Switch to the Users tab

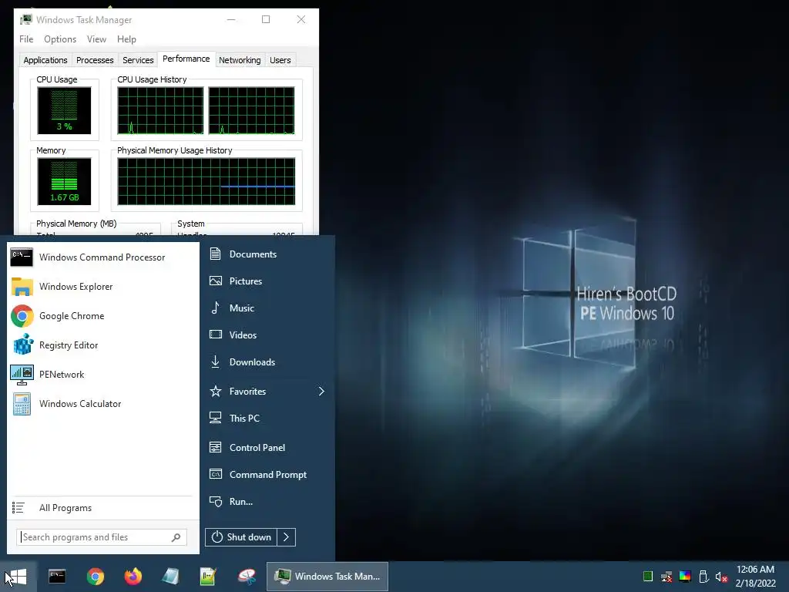tap(280, 60)
